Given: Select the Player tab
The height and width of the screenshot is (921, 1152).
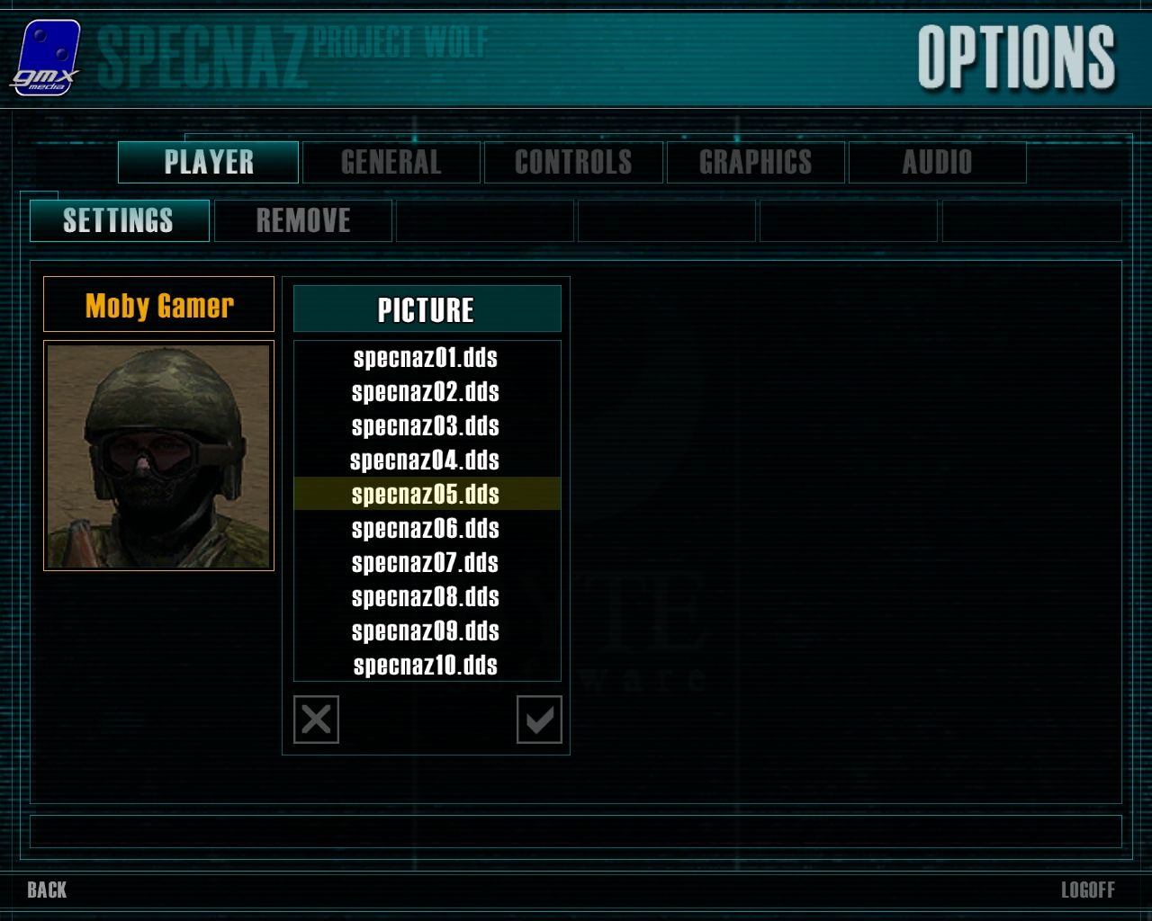Looking at the screenshot, I should [209, 162].
